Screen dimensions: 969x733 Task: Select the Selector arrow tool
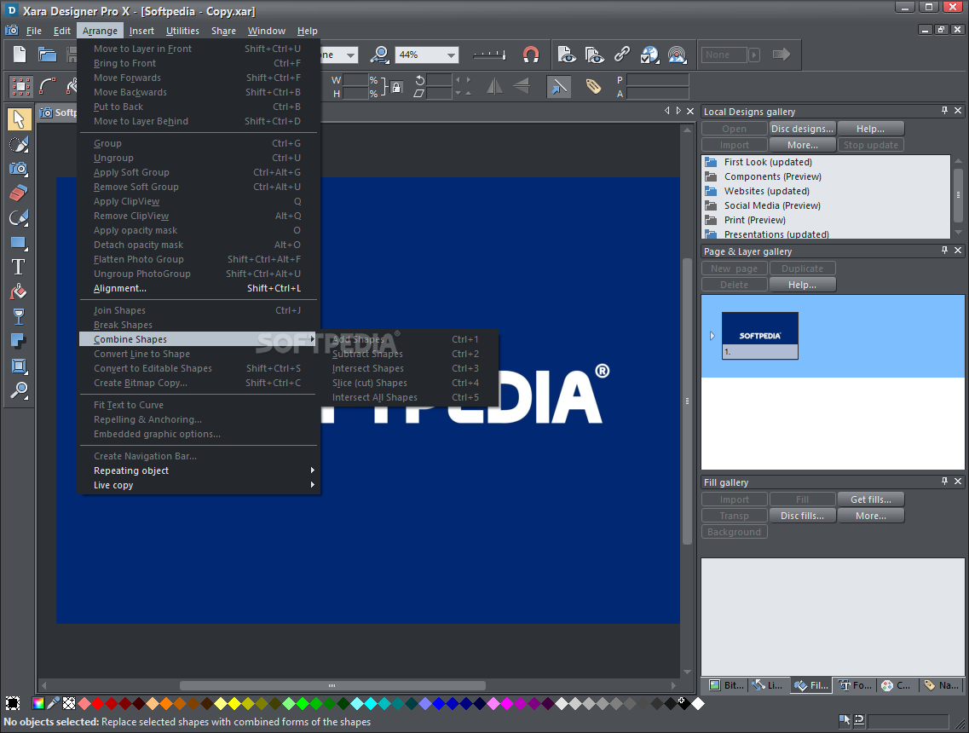click(x=19, y=119)
